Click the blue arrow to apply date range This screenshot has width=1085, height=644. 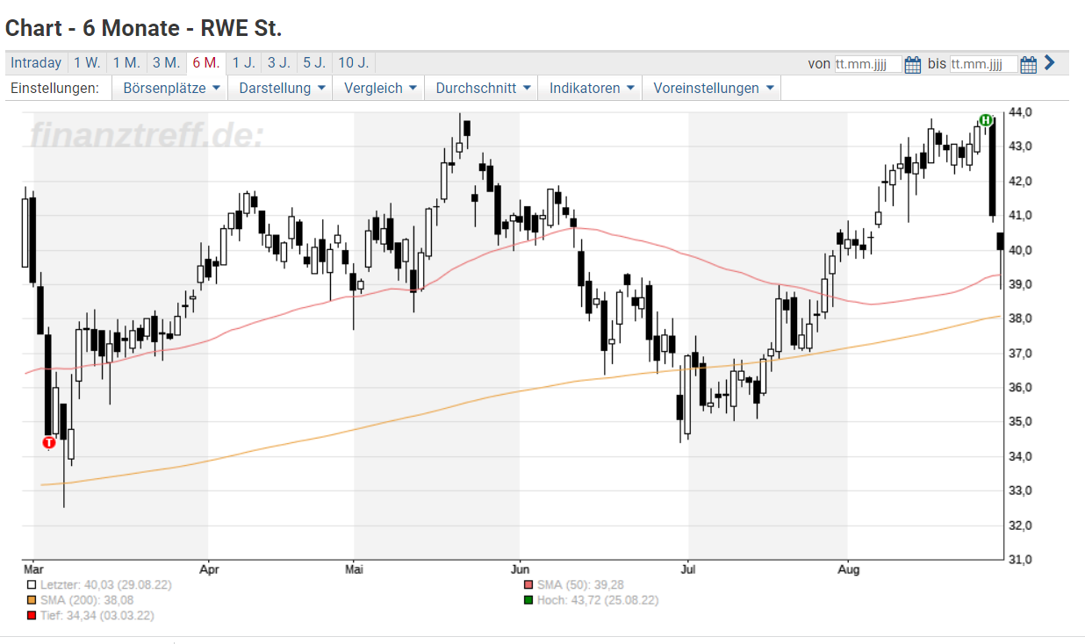coord(1049,63)
